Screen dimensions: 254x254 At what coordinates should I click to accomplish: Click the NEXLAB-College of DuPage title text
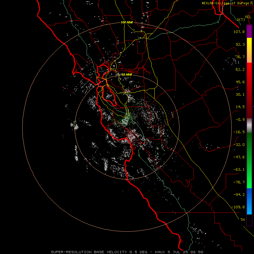coord(227,3)
